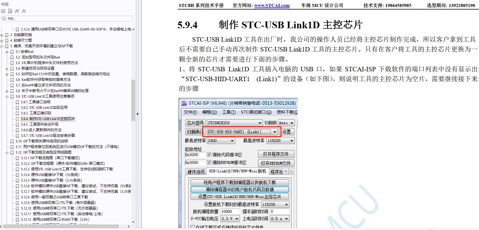
Task: Open 文件(F) menu in ISP screenshot
Action: [190, 112]
